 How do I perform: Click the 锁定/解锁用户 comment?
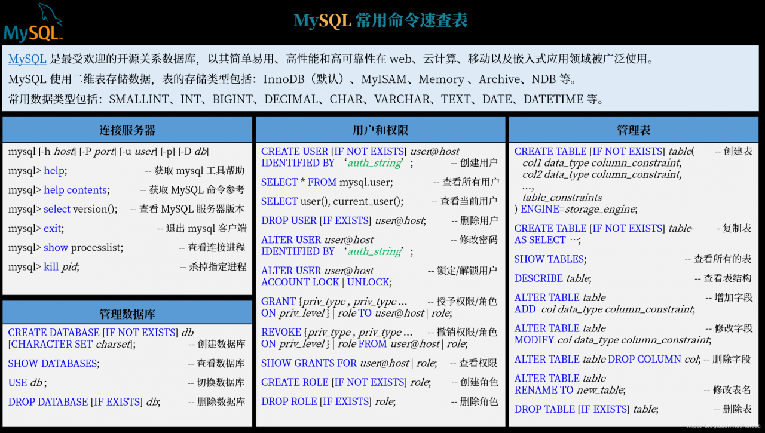click(463, 271)
